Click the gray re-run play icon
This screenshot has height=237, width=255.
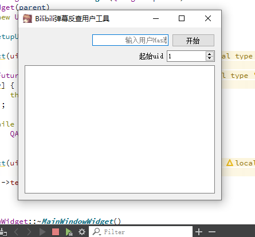42,232
